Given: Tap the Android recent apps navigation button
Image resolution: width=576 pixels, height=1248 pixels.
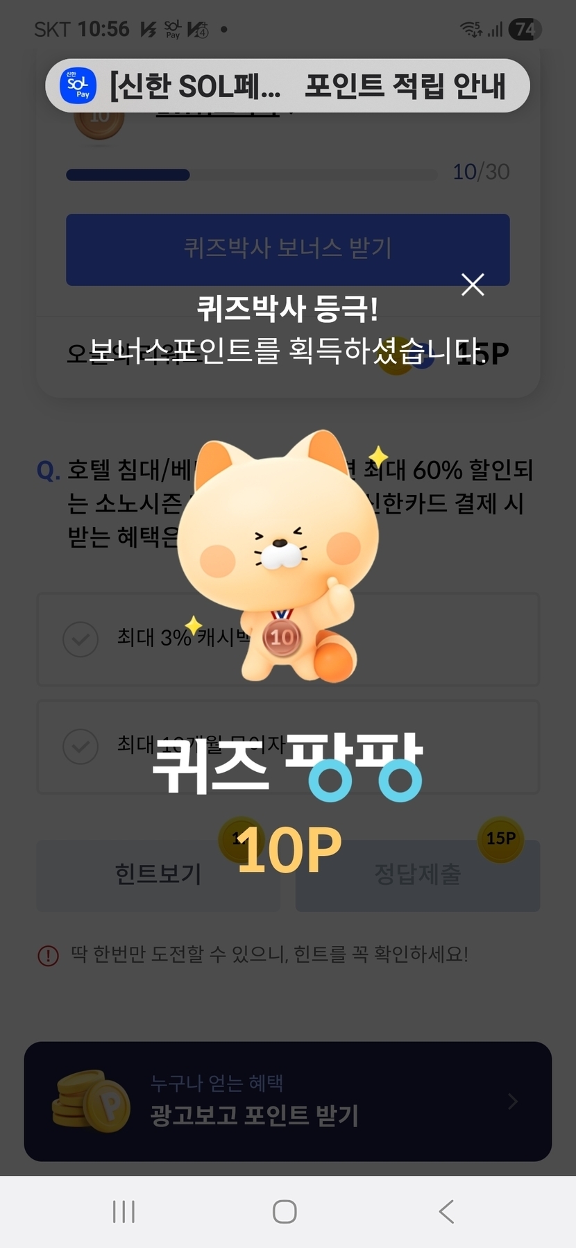Looking at the screenshot, I should 124,1212.
